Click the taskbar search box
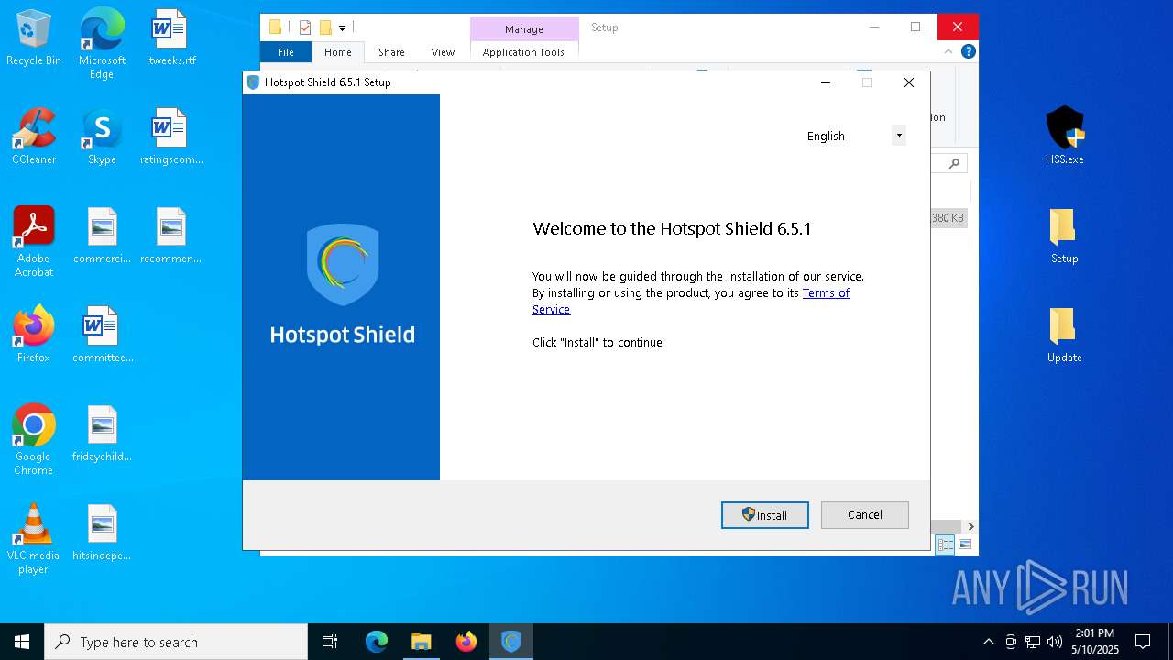The image size is (1173, 660). pos(176,642)
